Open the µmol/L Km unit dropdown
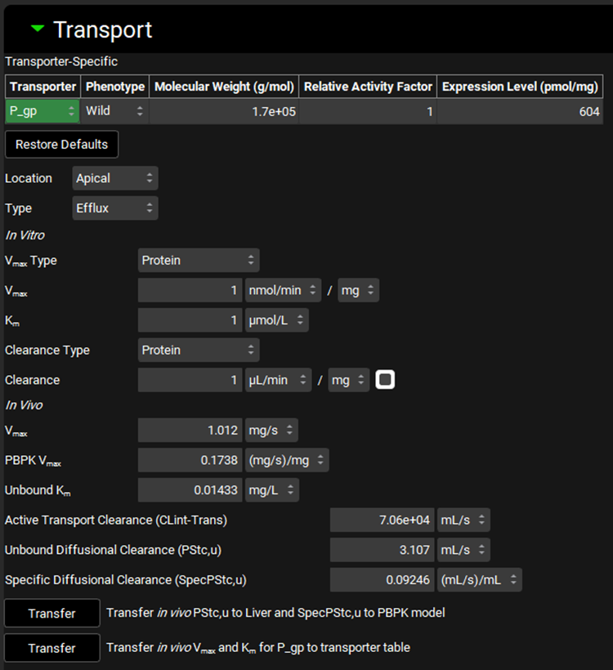Viewport: 613px width, 670px height. (x=277, y=320)
